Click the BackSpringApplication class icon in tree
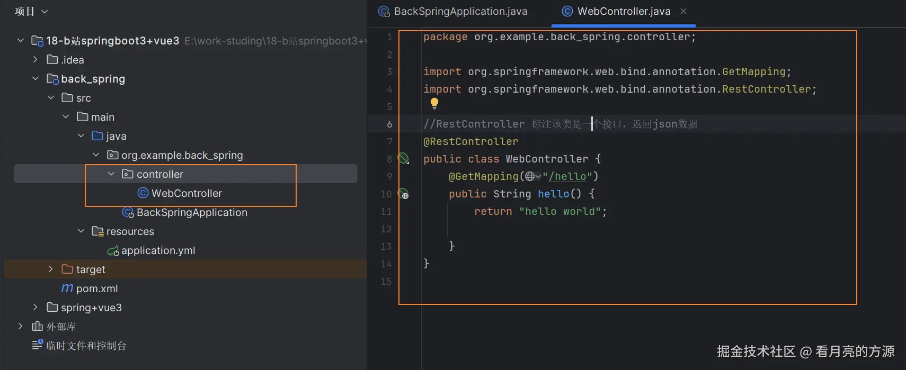906x370 pixels. pyautogui.click(x=128, y=212)
